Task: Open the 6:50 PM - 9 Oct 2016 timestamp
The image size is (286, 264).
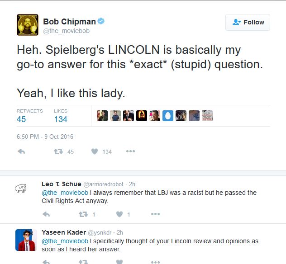Action: pyautogui.click(x=45, y=137)
